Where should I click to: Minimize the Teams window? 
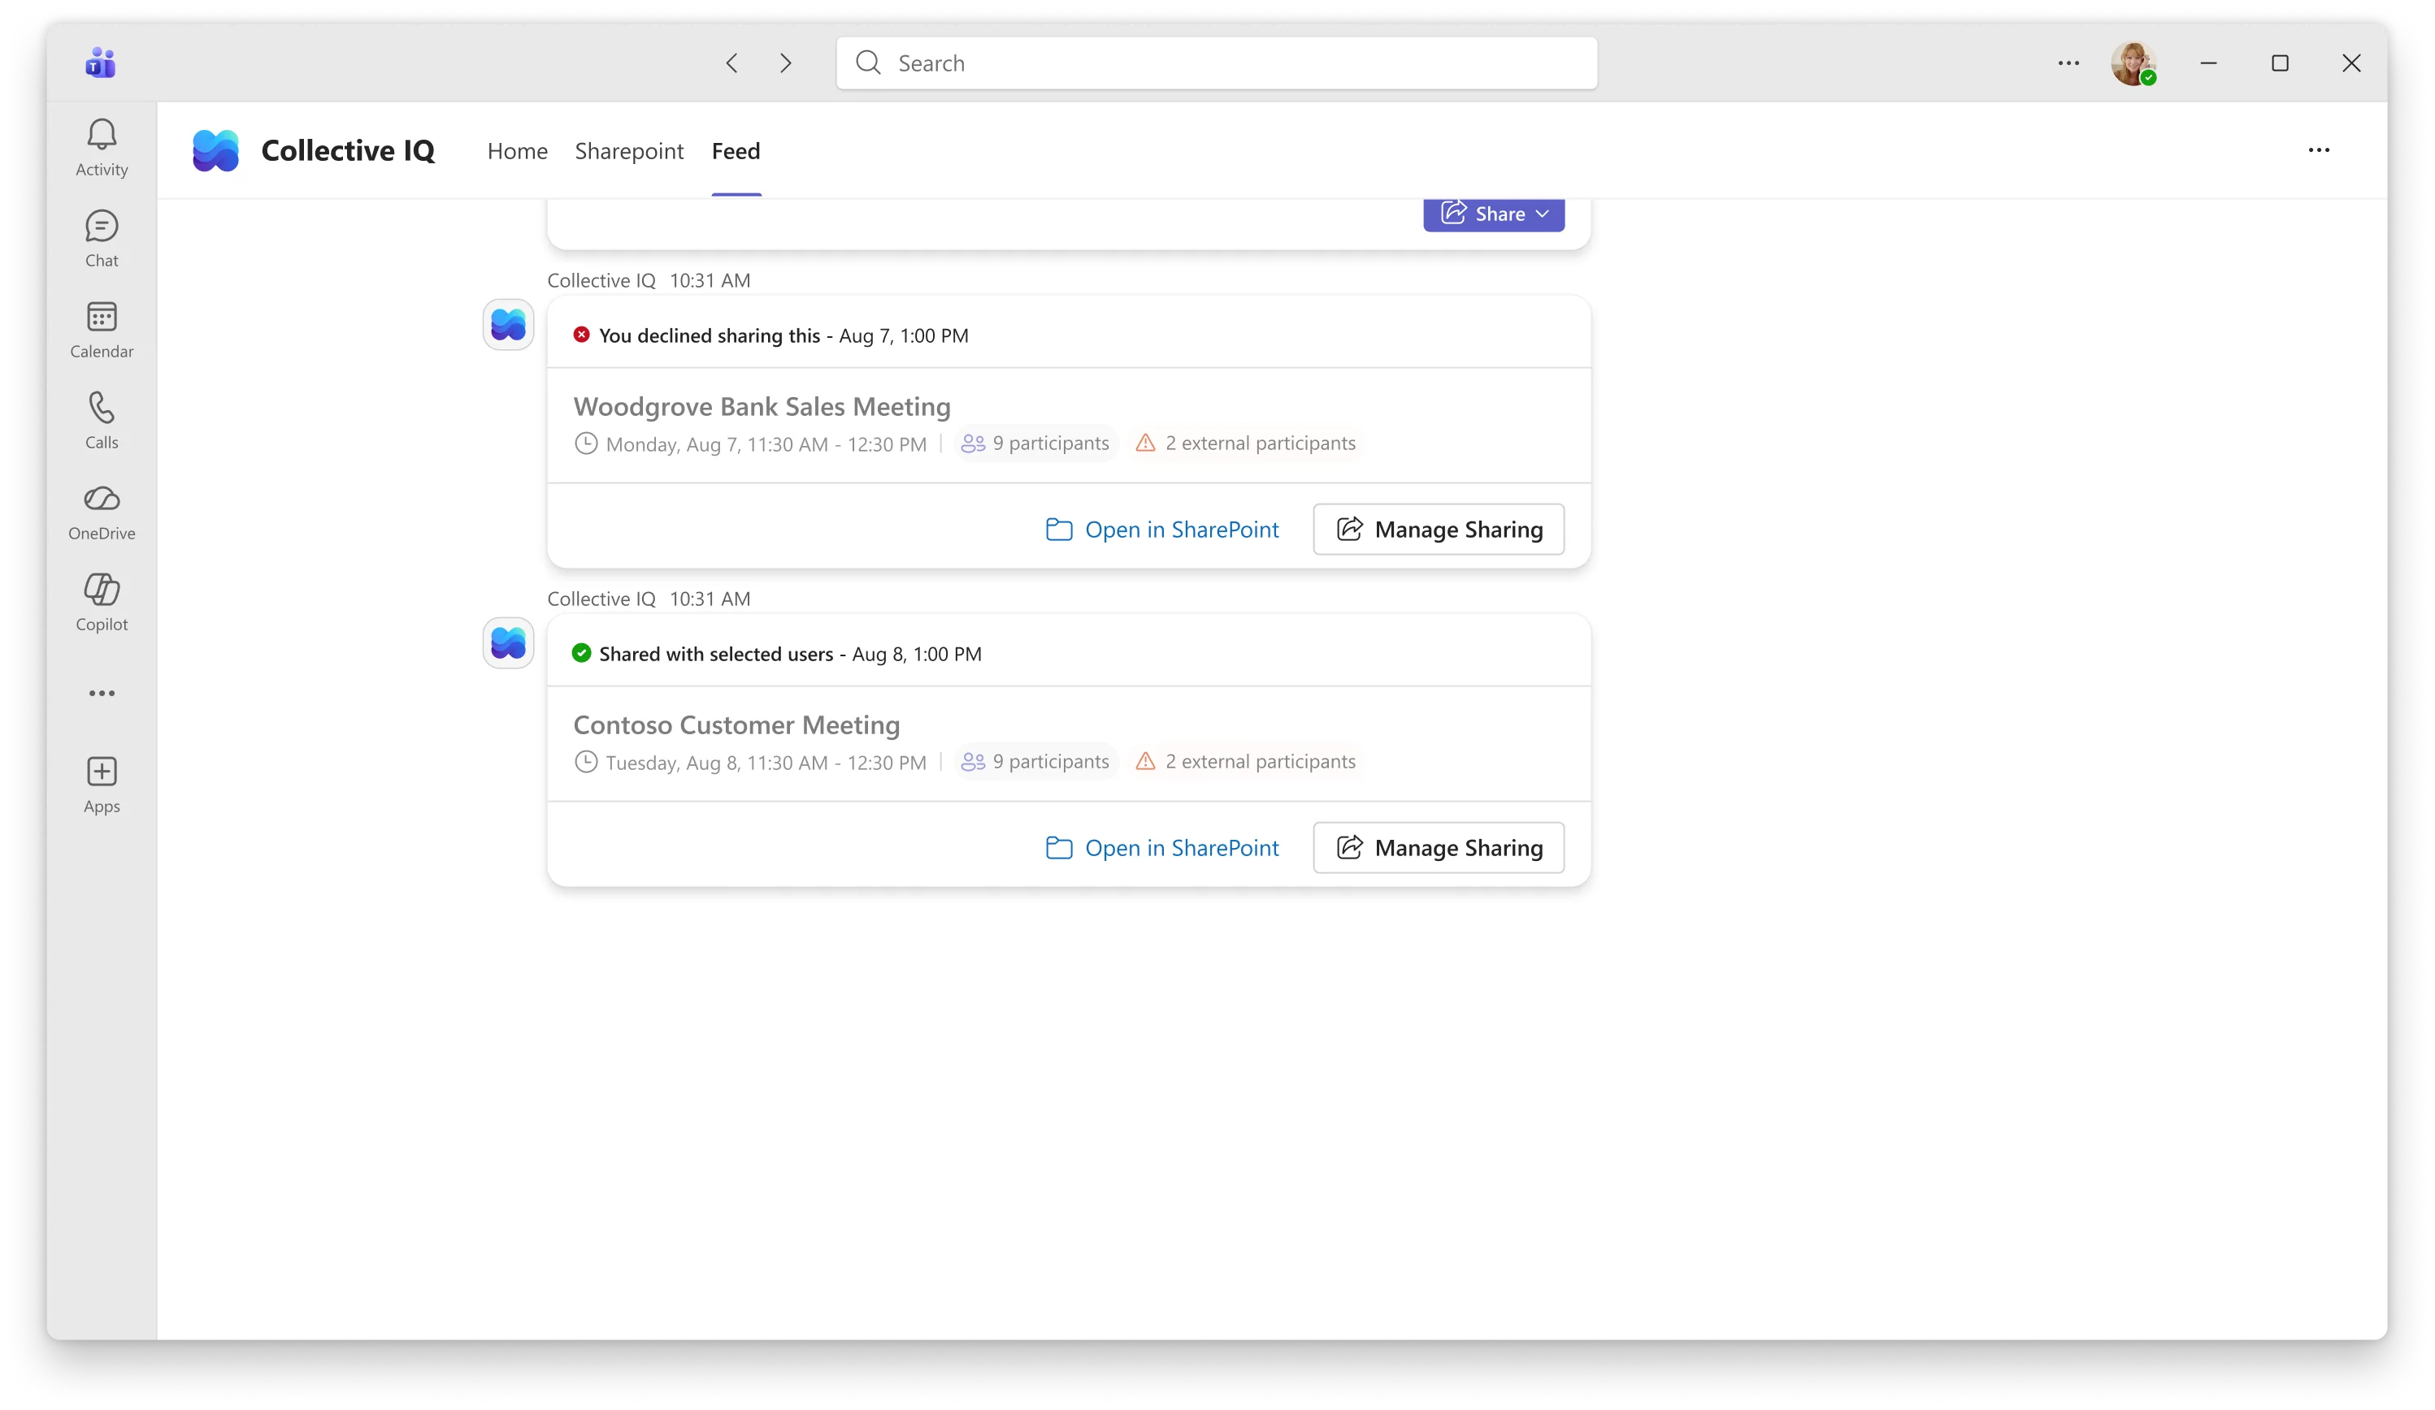(x=2208, y=63)
